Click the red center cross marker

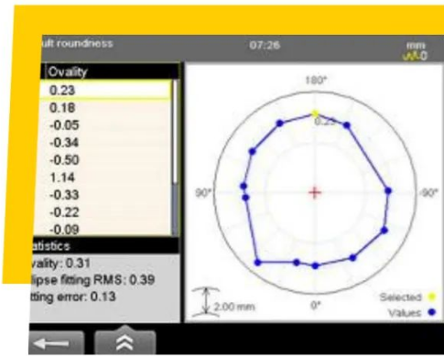315,193
